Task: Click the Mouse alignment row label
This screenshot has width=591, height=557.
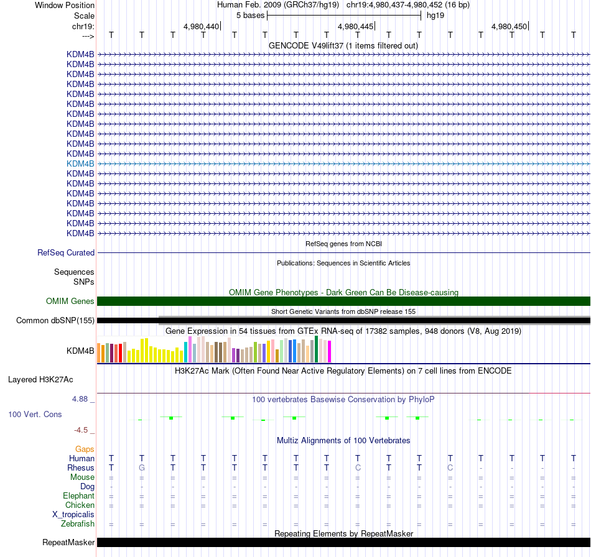Action: coord(82,477)
